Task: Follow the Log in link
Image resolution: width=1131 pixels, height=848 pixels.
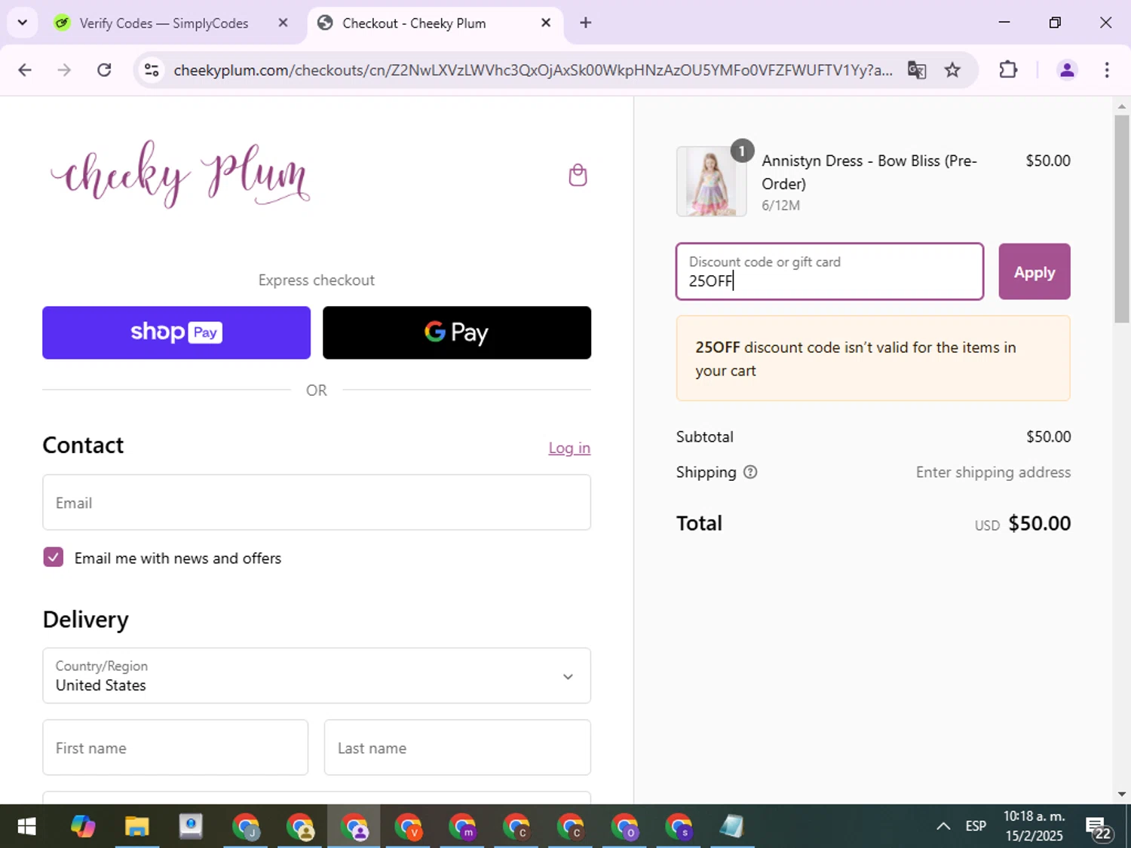Action: pyautogui.click(x=569, y=448)
